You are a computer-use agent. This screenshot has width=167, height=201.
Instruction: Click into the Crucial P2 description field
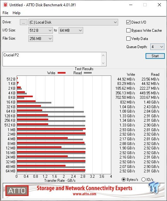[x=52, y=59]
